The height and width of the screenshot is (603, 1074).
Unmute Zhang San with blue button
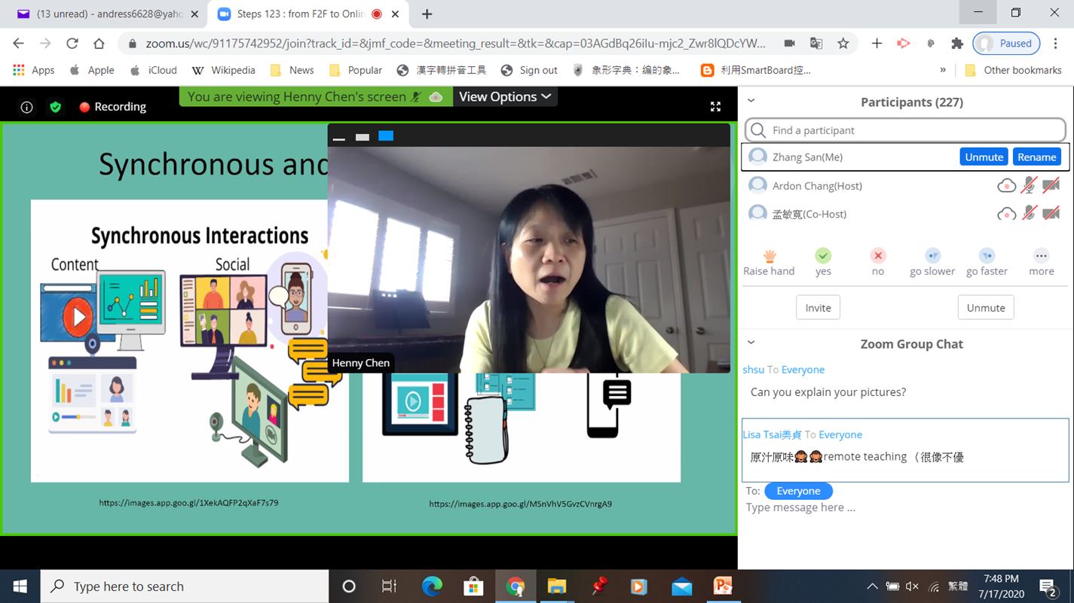point(984,157)
